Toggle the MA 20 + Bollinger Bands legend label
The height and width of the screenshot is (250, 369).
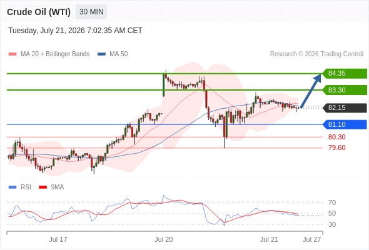tap(55, 54)
